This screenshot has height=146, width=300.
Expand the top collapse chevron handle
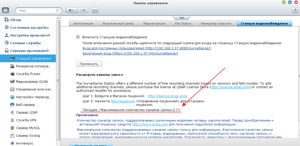(182, 18)
